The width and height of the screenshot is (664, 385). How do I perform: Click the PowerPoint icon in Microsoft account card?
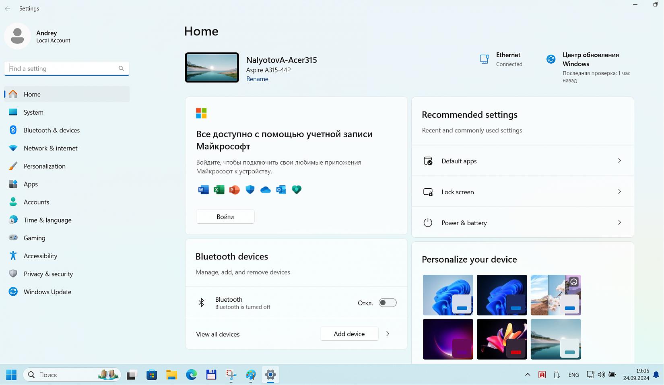[x=234, y=189]
